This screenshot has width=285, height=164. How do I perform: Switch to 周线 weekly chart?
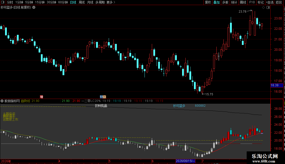coord(82,2)
